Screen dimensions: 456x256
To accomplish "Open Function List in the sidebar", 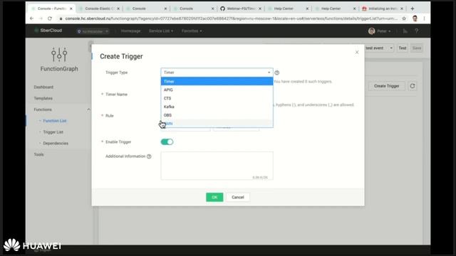I will tap(55, 121).
